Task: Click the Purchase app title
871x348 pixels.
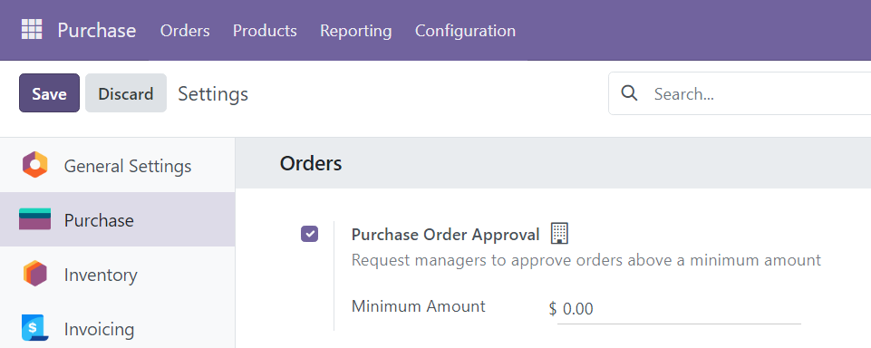Action: point(97,30)
